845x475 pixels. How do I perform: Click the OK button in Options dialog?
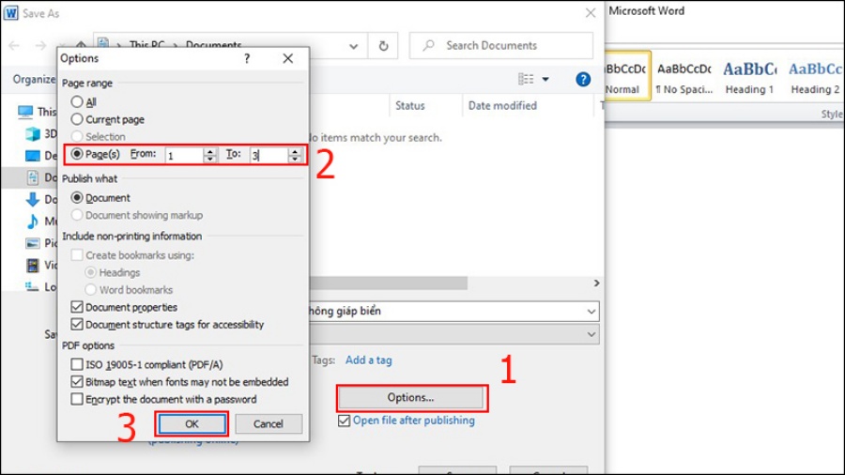192,423
